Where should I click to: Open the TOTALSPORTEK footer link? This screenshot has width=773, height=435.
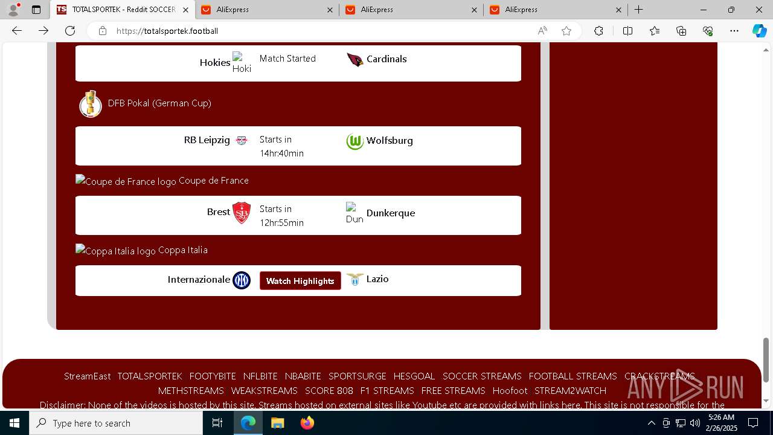(x=150, y=376)
